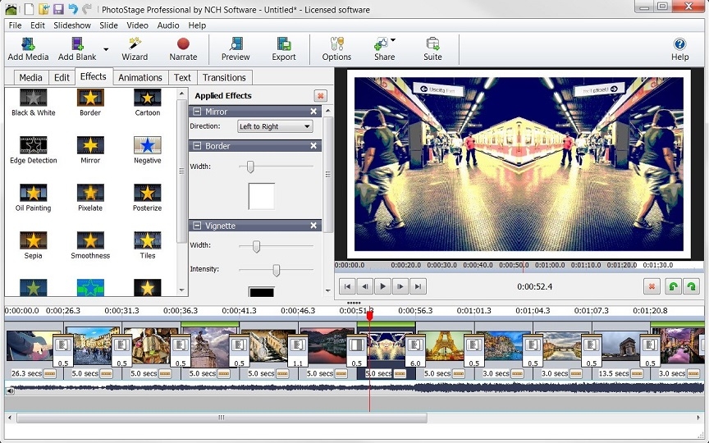This screenshot has width=709, height=443.
Task: Collapse the Border effect section
Action: (197, 145)
